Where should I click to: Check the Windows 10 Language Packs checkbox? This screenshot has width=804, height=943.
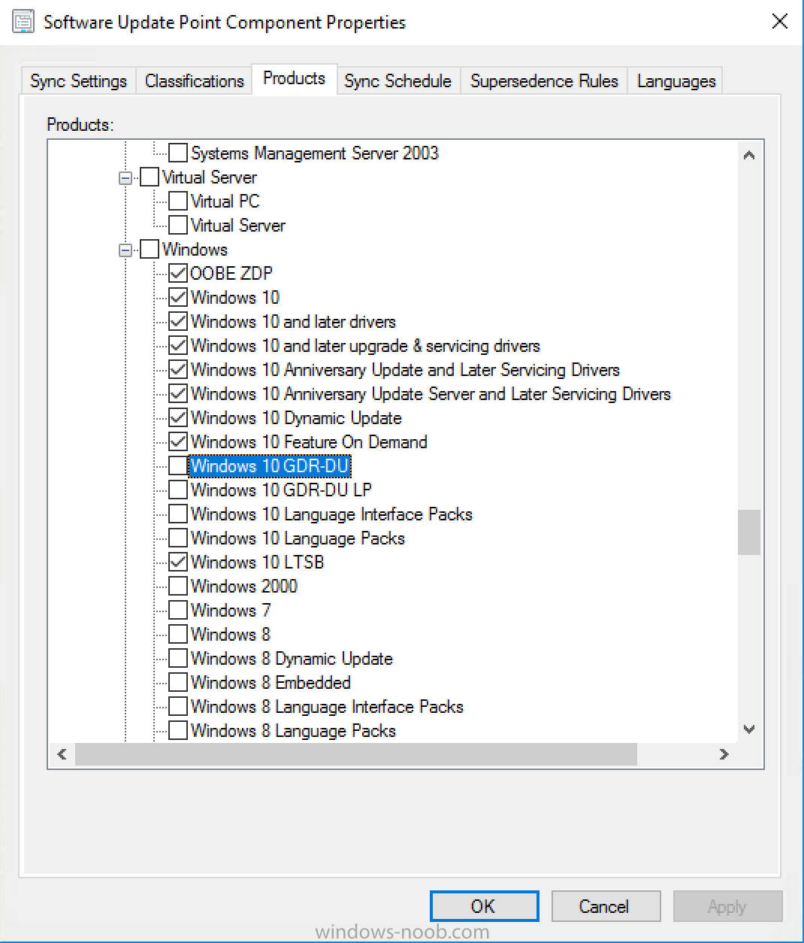(178, 538)
